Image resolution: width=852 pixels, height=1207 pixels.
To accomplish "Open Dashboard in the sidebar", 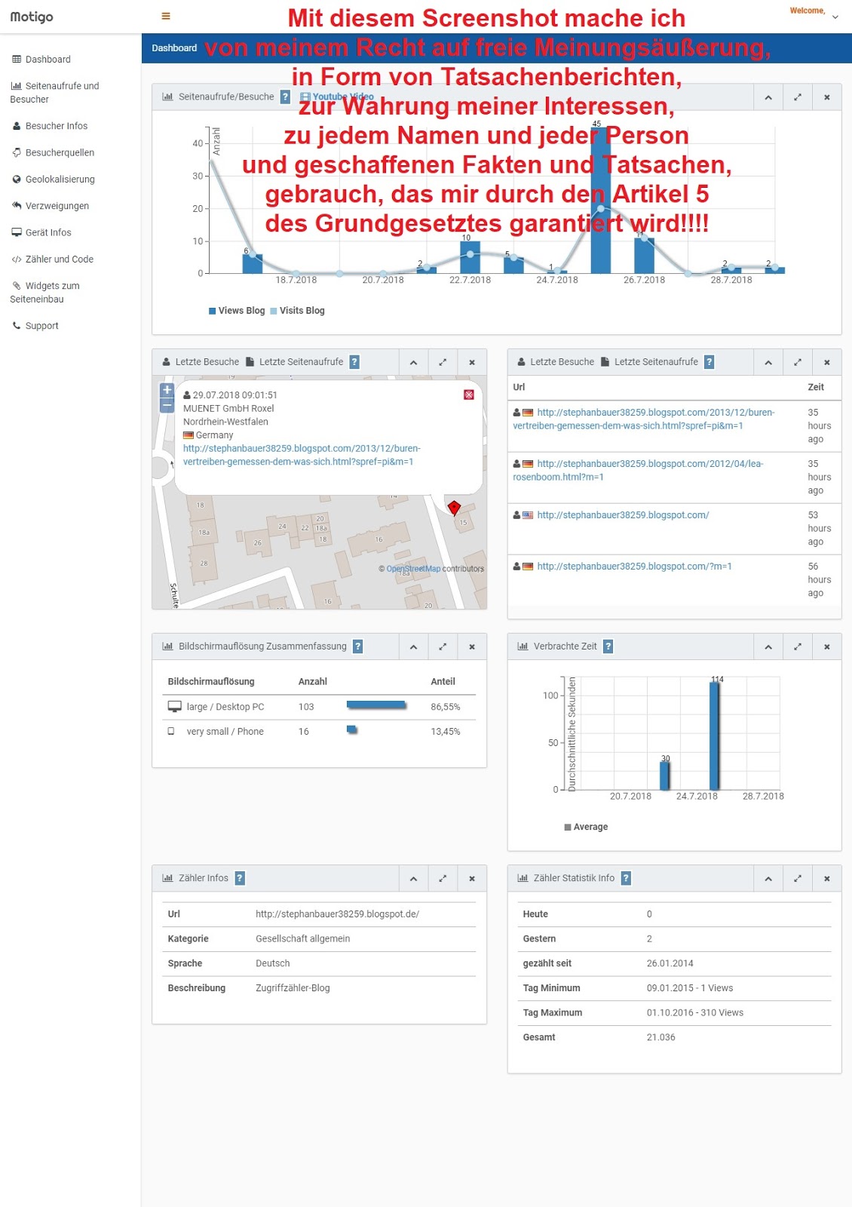I will coord(41,60).
